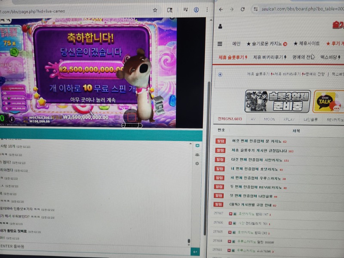
Task: Click the KakaoTalk banner
Action: 329,101
